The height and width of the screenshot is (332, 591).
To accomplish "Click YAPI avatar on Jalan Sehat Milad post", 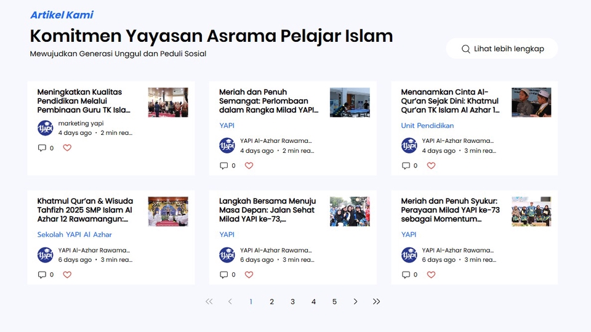I will [227, 255].
